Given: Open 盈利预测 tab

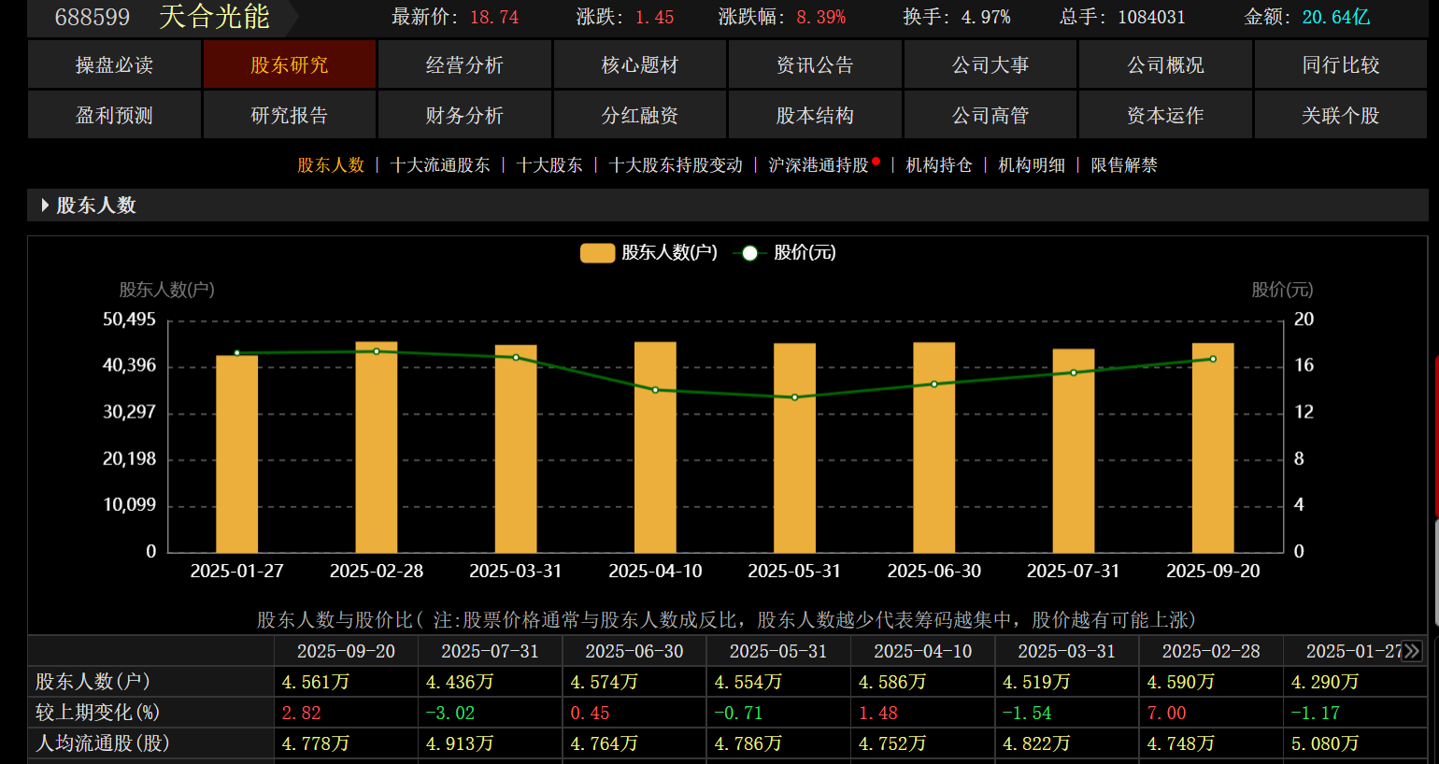Looking at the screenshot, I should pos(114,115).
